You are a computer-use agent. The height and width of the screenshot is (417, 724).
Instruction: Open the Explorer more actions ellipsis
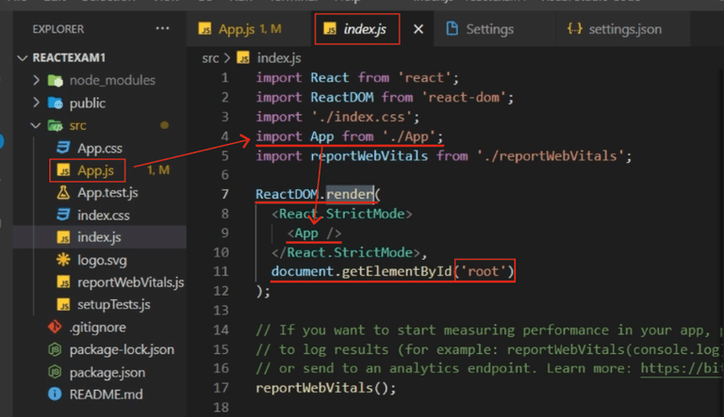coord(162,28)
